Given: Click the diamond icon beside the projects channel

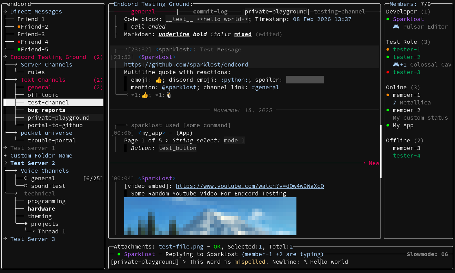Looking at the screenshot, I should click(x=26, y=224).
